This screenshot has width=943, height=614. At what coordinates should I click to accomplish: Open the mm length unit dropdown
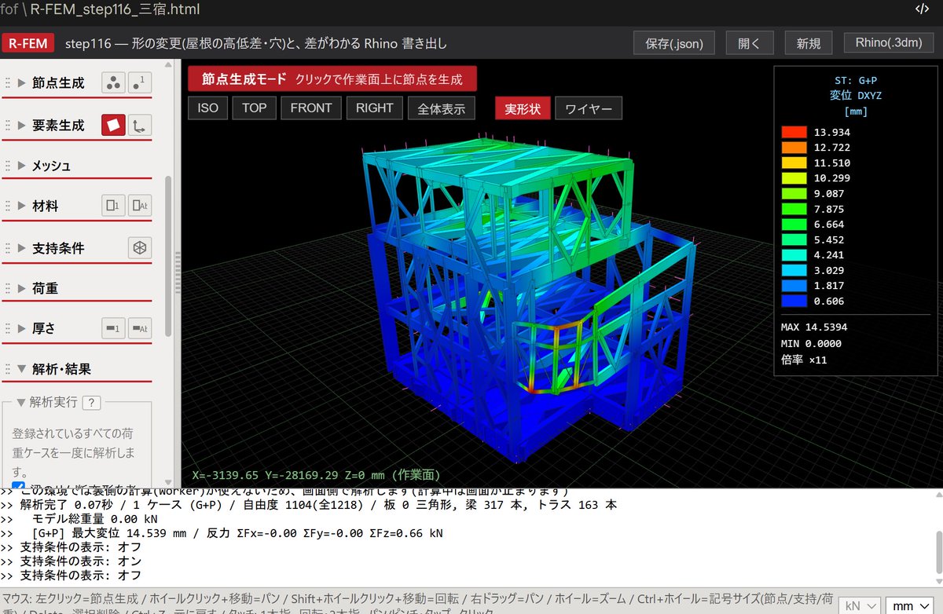pyautogui.click(x=912, y=605)
